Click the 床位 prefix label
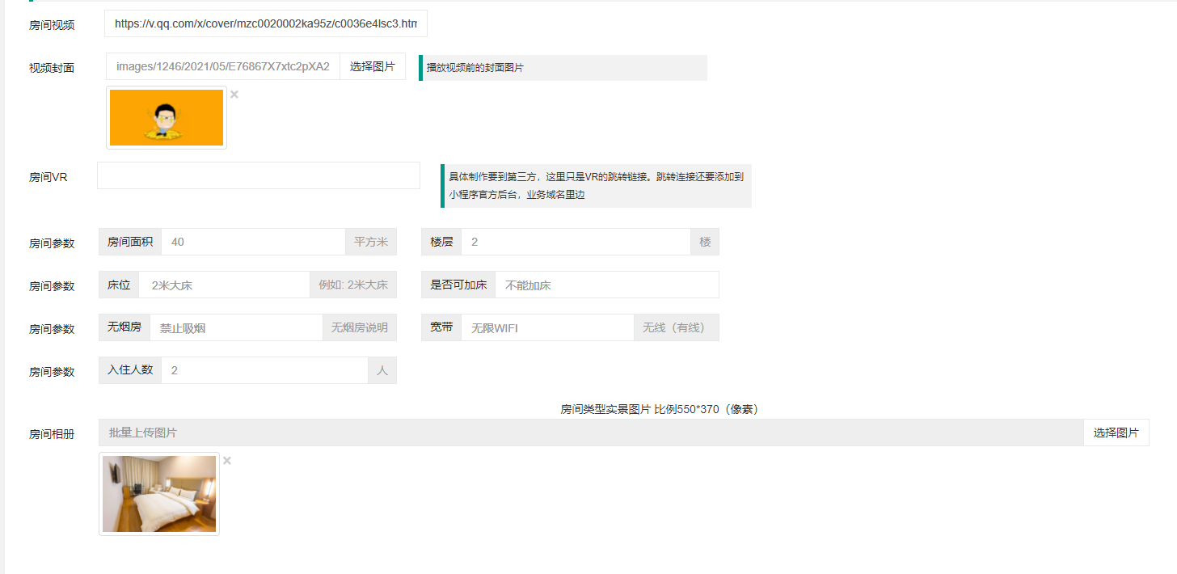Image resolution: width=1177 pixels, height=574 pixels. 119,285
